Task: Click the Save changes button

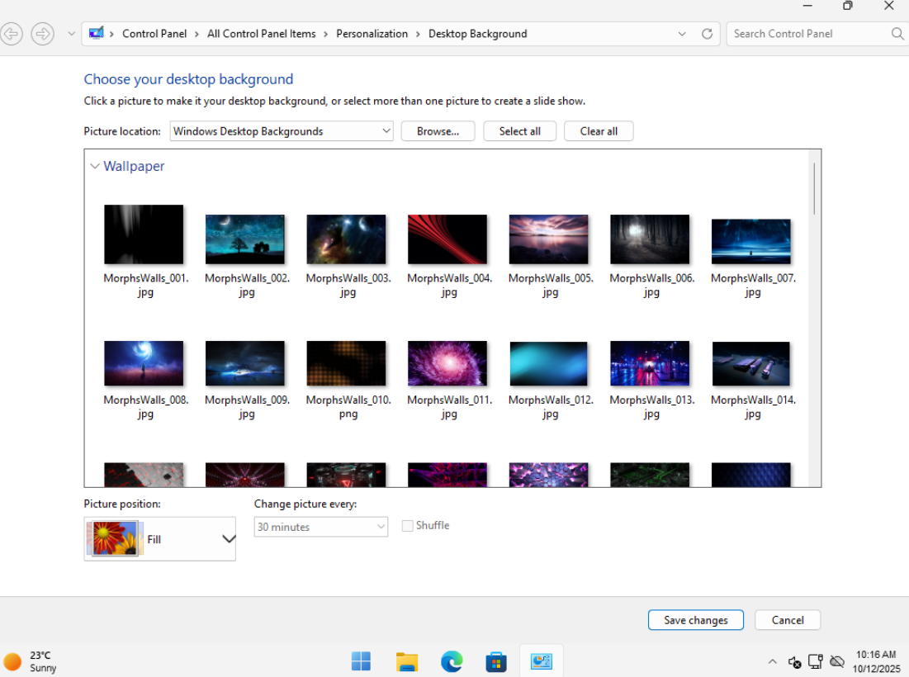Action: pos(695,620)
